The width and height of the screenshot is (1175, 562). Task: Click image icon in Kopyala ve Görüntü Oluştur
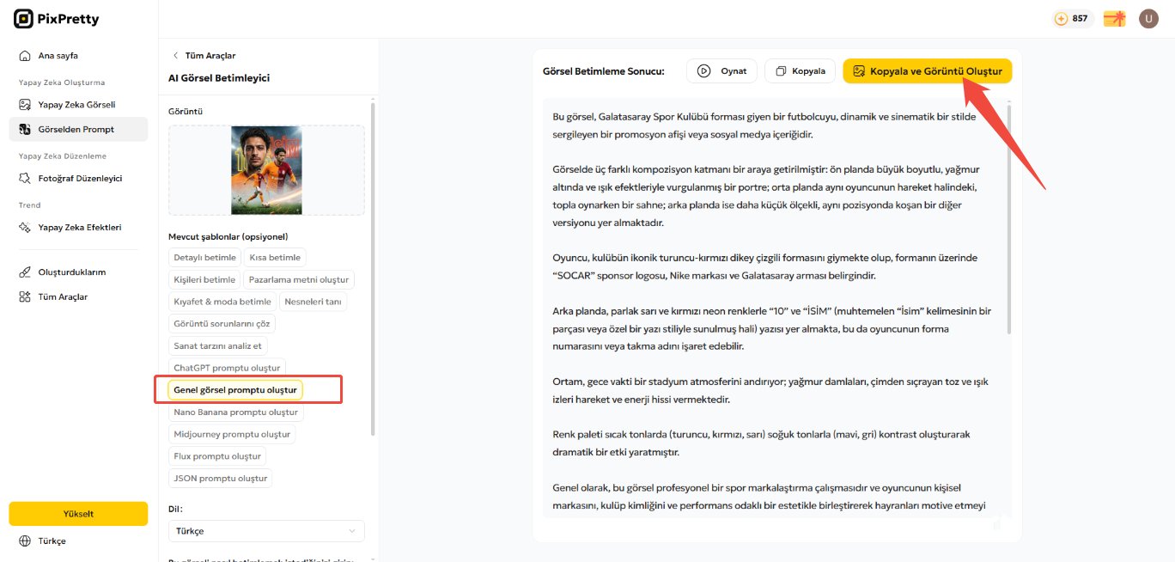(859, 71)
